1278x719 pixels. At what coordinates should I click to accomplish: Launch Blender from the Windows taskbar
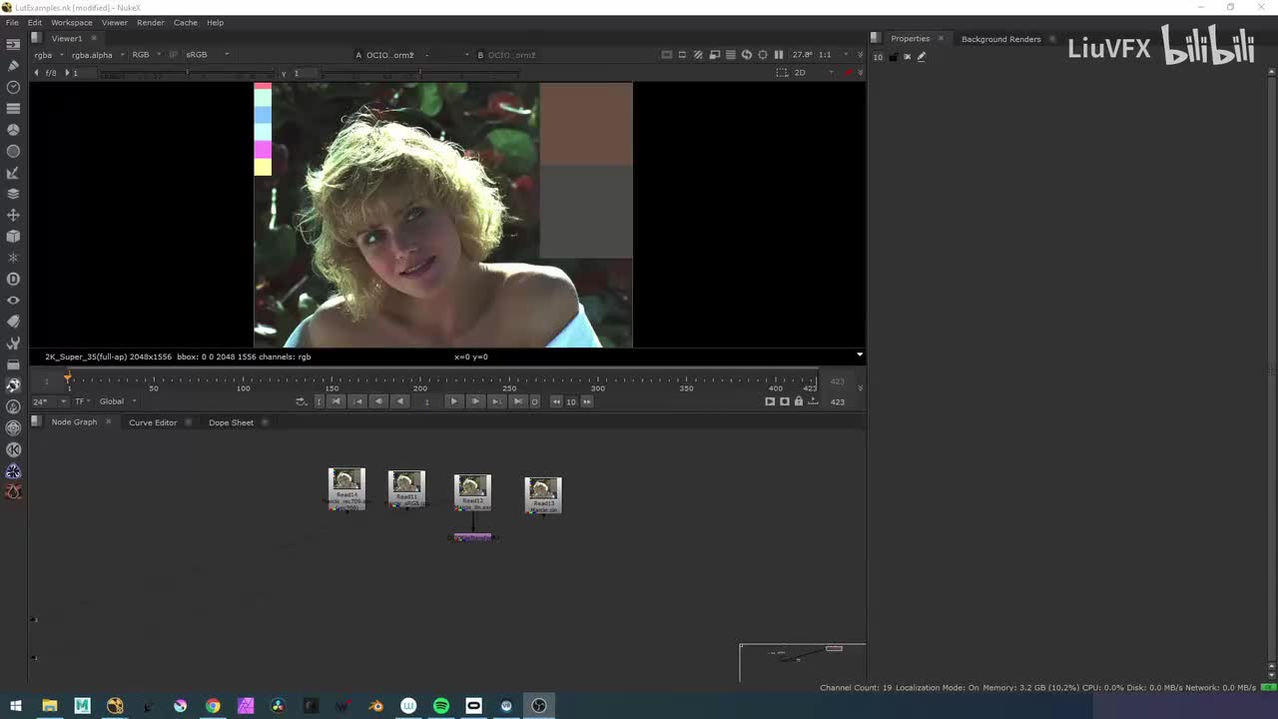point(375,706)
